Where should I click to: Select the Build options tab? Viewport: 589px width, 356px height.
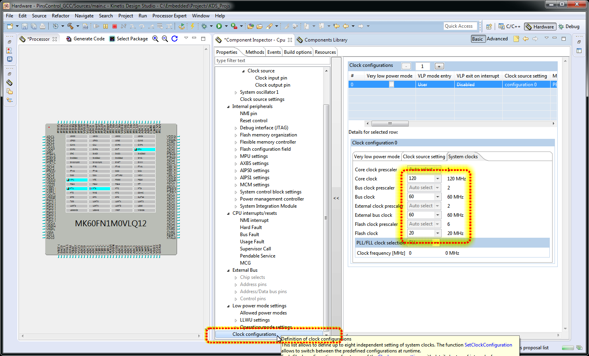point(298,52)
